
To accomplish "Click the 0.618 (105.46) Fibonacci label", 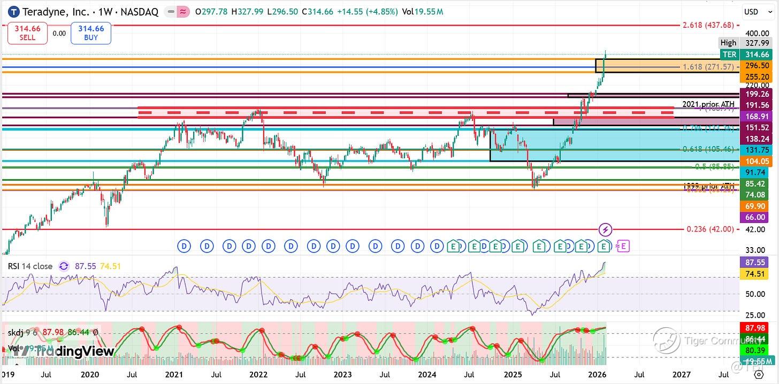I will 708,149.
